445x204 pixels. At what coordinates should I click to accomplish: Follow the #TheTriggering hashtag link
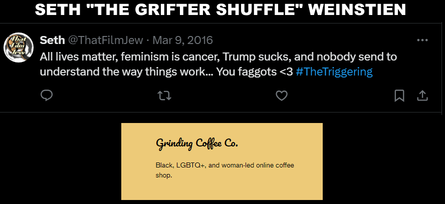pos(334,71)
